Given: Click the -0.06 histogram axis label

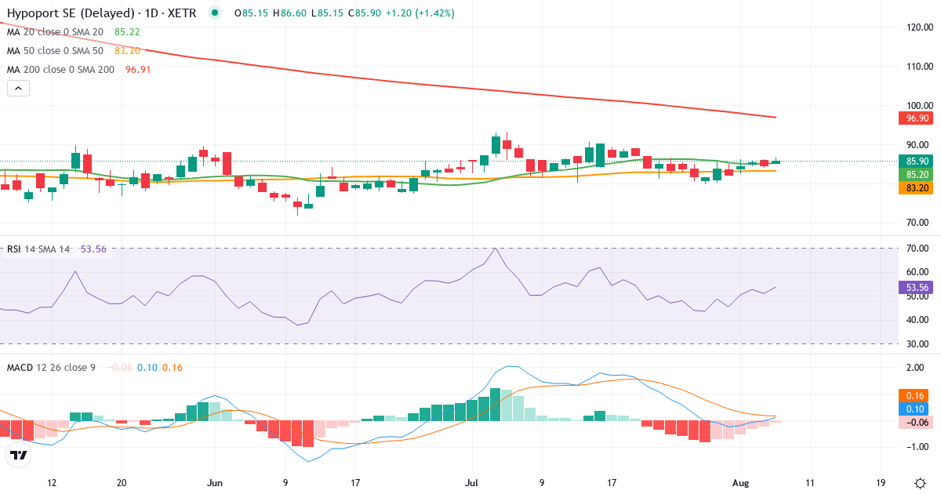Looking at the screenshot, I should click(x=915, y=423).
